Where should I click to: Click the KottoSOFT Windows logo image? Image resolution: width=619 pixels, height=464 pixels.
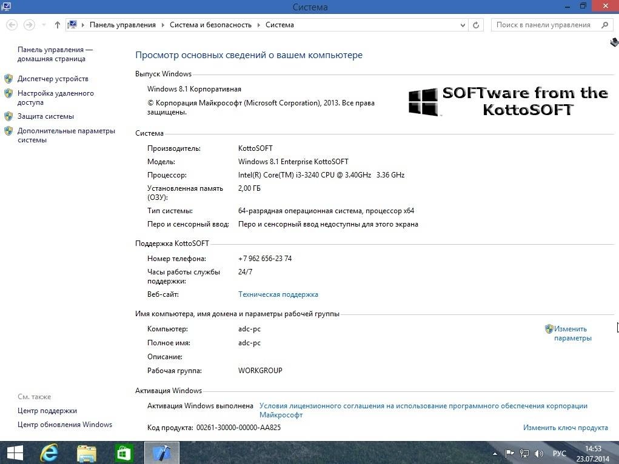pos(509,101)
